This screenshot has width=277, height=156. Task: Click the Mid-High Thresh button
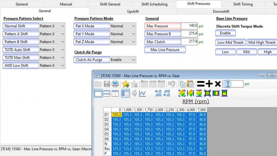coord(262,43)
